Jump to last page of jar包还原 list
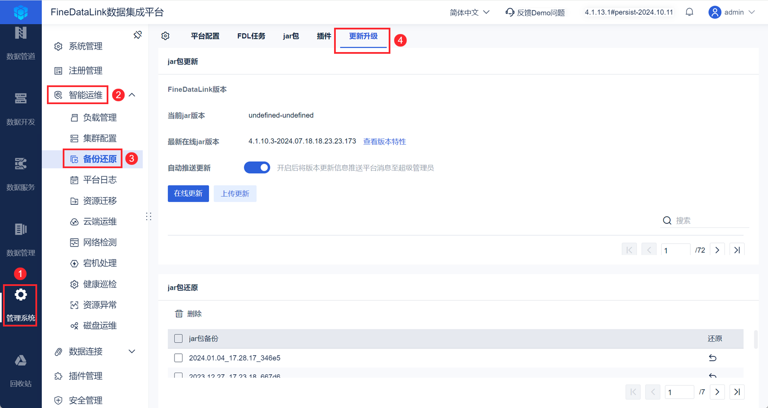 point(737,392)
